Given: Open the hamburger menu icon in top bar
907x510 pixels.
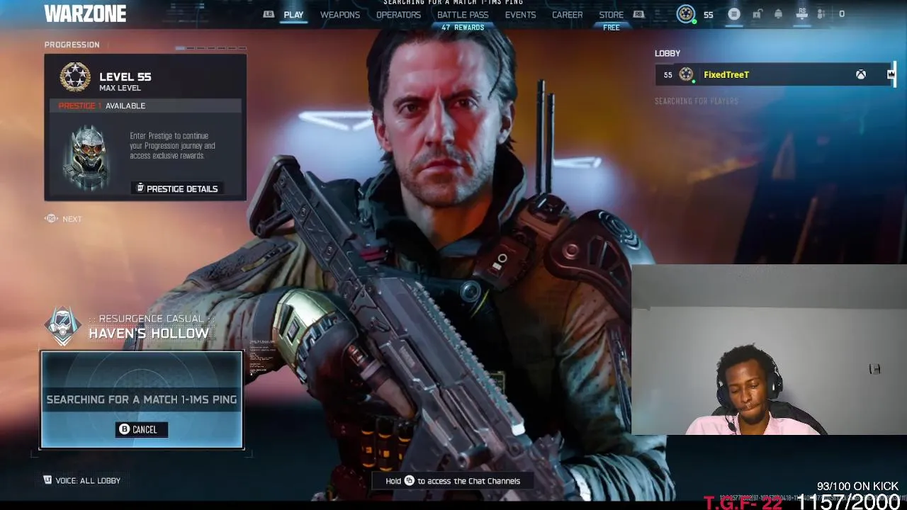Looking at the screenshot, I should point(734,14).
